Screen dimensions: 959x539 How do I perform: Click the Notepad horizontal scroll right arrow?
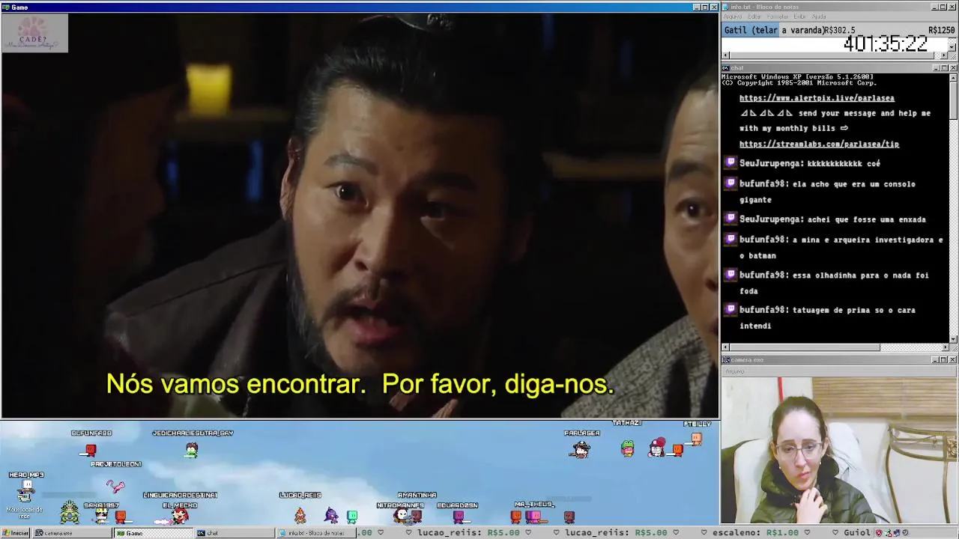[x=945, y=55]
